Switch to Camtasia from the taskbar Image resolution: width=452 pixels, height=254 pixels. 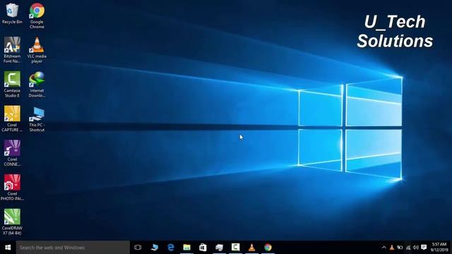pos(235,248)
